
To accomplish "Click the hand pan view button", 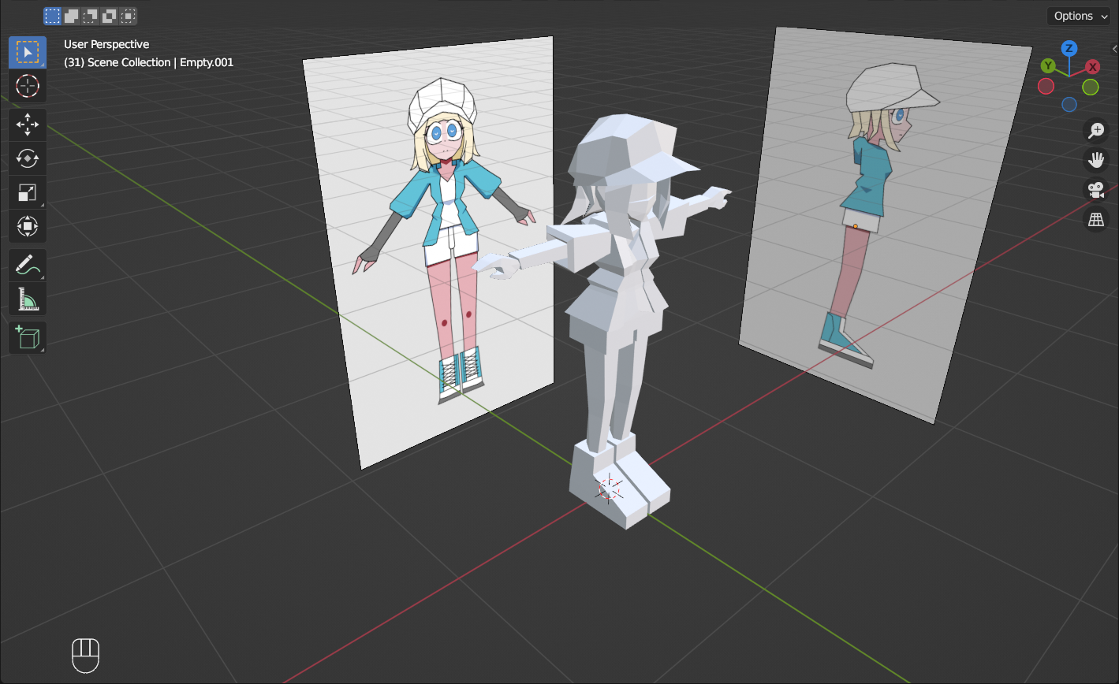I will pyautogui.click(x=1096, y=161).
